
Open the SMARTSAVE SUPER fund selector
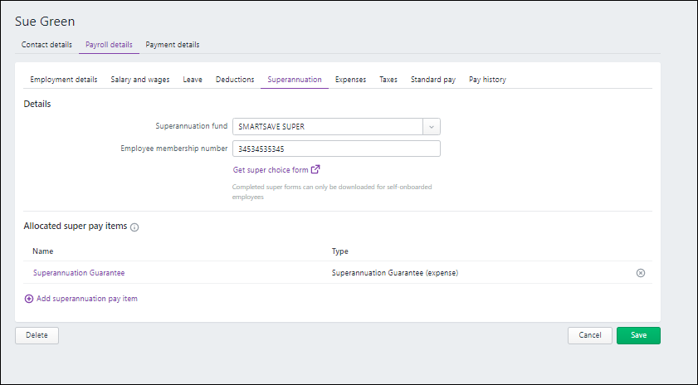[x=328, y=127]
